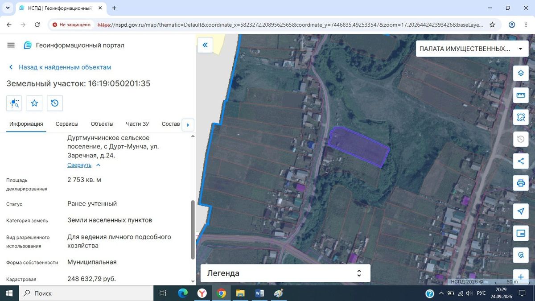The width and height of the screenshot is (535, 301).
Task: Open Yandex Browser from the taskbar
Action: click(x=202, y=293)
